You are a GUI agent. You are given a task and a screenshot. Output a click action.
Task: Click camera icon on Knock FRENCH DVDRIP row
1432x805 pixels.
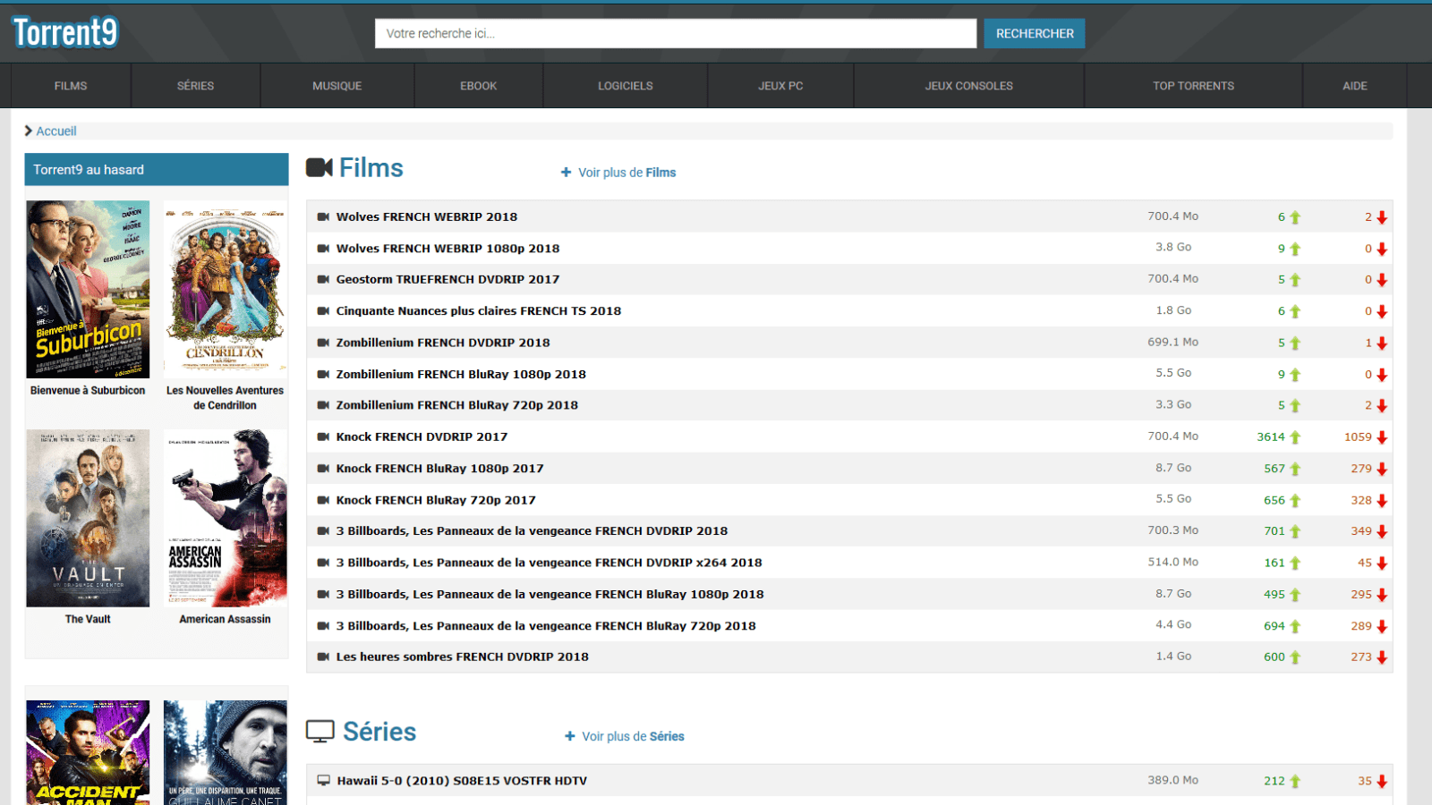pos(324,436)
